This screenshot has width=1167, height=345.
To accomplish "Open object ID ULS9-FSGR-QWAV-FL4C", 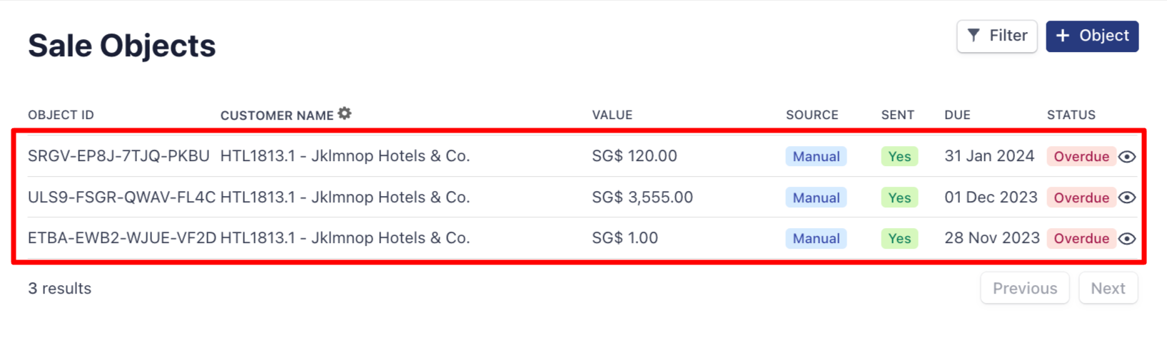I will pyautogui.click(x=121, y=197).
